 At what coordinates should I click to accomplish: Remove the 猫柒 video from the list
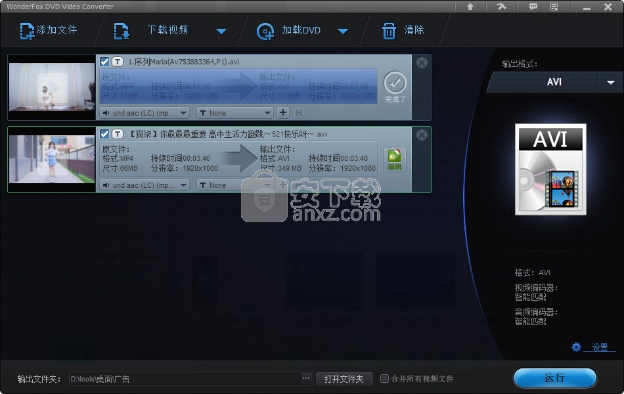422,135
